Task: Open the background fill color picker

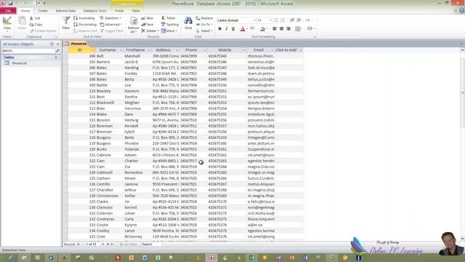Action: [x=263, y=29]
